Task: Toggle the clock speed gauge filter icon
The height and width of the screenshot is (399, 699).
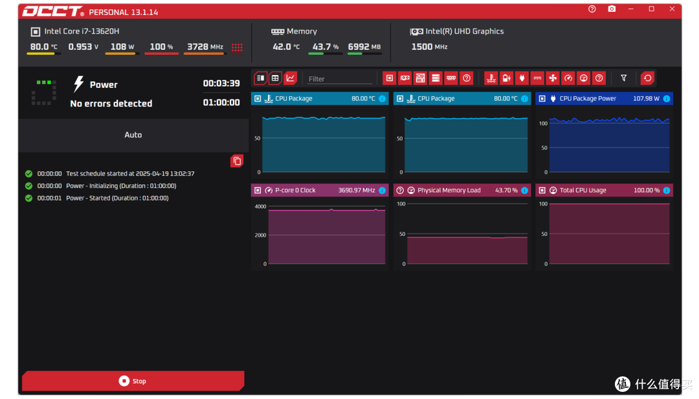Action: (568, 78)
